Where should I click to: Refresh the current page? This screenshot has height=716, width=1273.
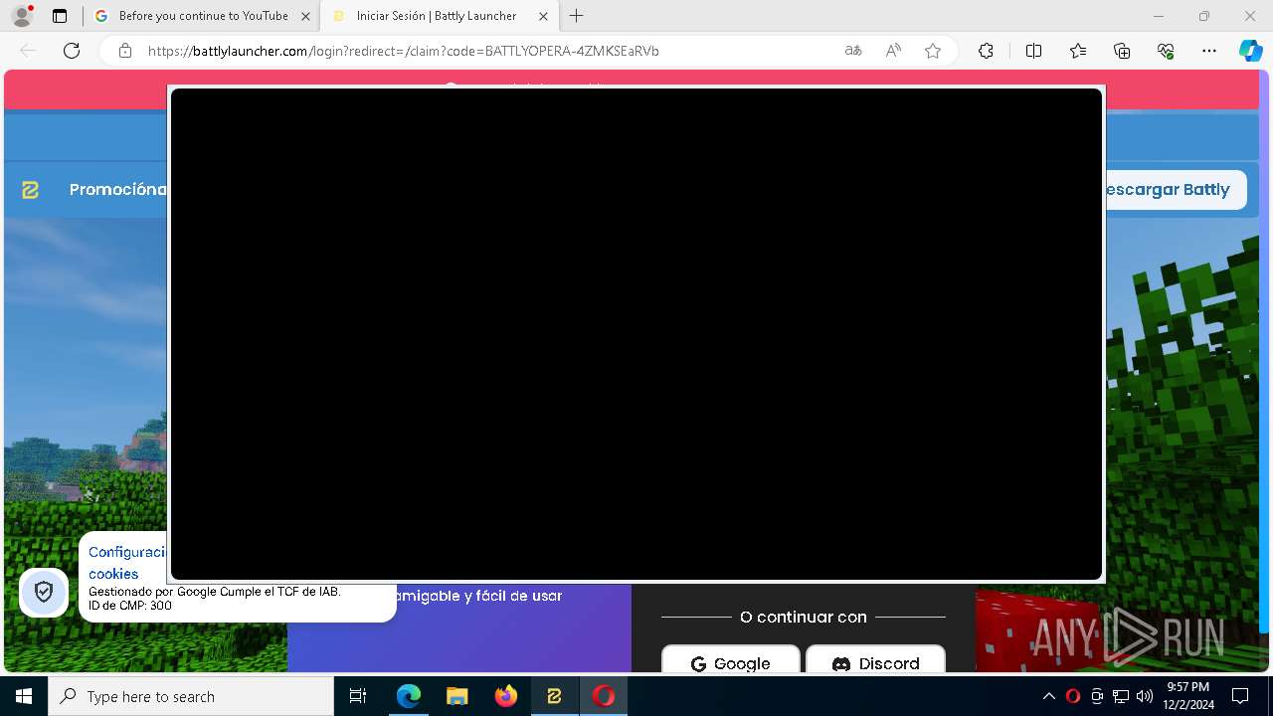pos(72,51)
